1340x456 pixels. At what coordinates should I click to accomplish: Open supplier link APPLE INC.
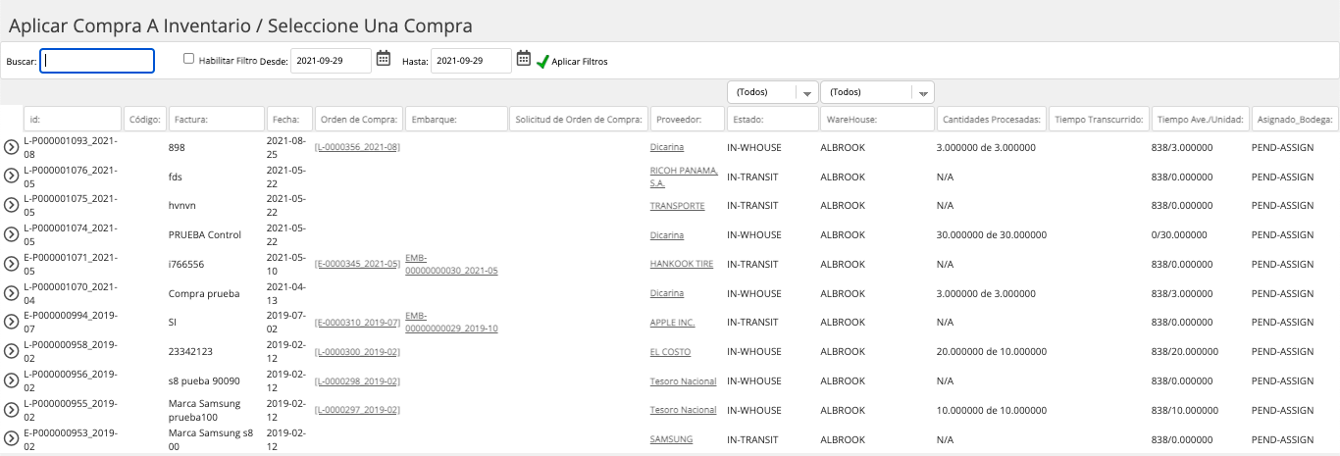[x=672, y=323]
